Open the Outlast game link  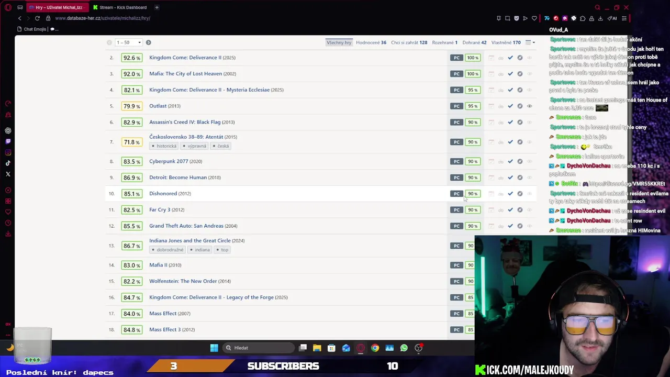click(x=158, y=106)
